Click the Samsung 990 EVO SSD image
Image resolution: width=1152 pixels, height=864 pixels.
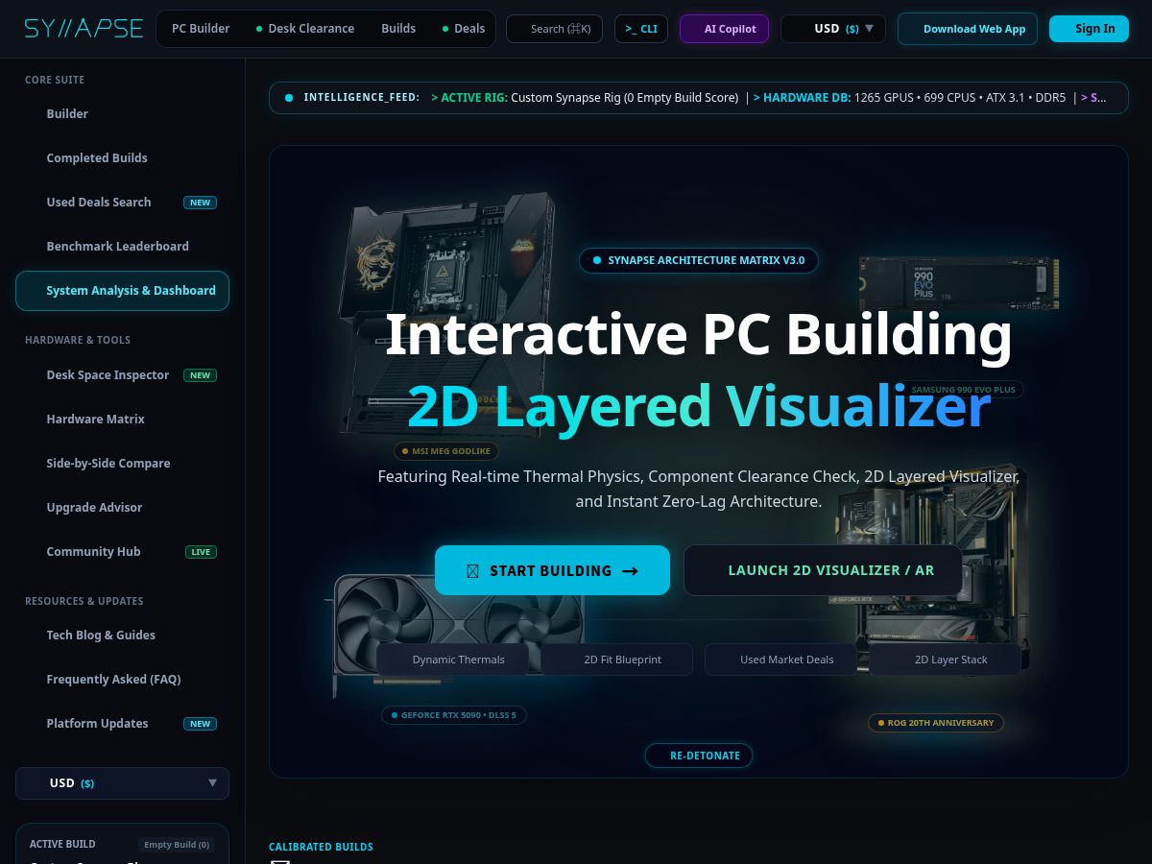958,283
